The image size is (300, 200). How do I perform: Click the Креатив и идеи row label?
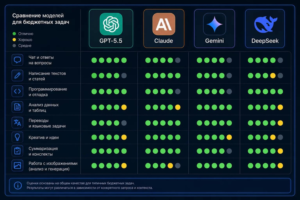pos(43,137)
